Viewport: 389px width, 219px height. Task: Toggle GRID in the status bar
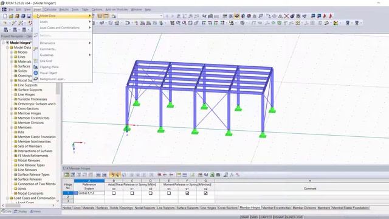point(254,217)
